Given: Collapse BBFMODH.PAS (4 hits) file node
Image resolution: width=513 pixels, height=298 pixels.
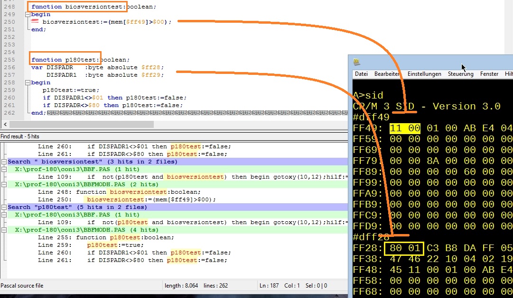Looking at the screenshot, I should click(x=4, y=230).
